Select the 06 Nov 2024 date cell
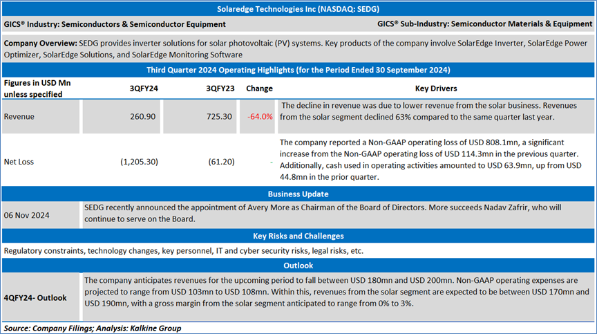Image resolution: width=597 pixels, height=334 pixels. (27, 216)
